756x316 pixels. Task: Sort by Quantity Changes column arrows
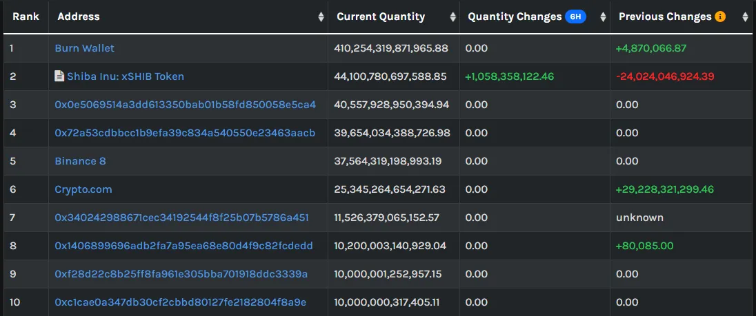tap(603, 17)
